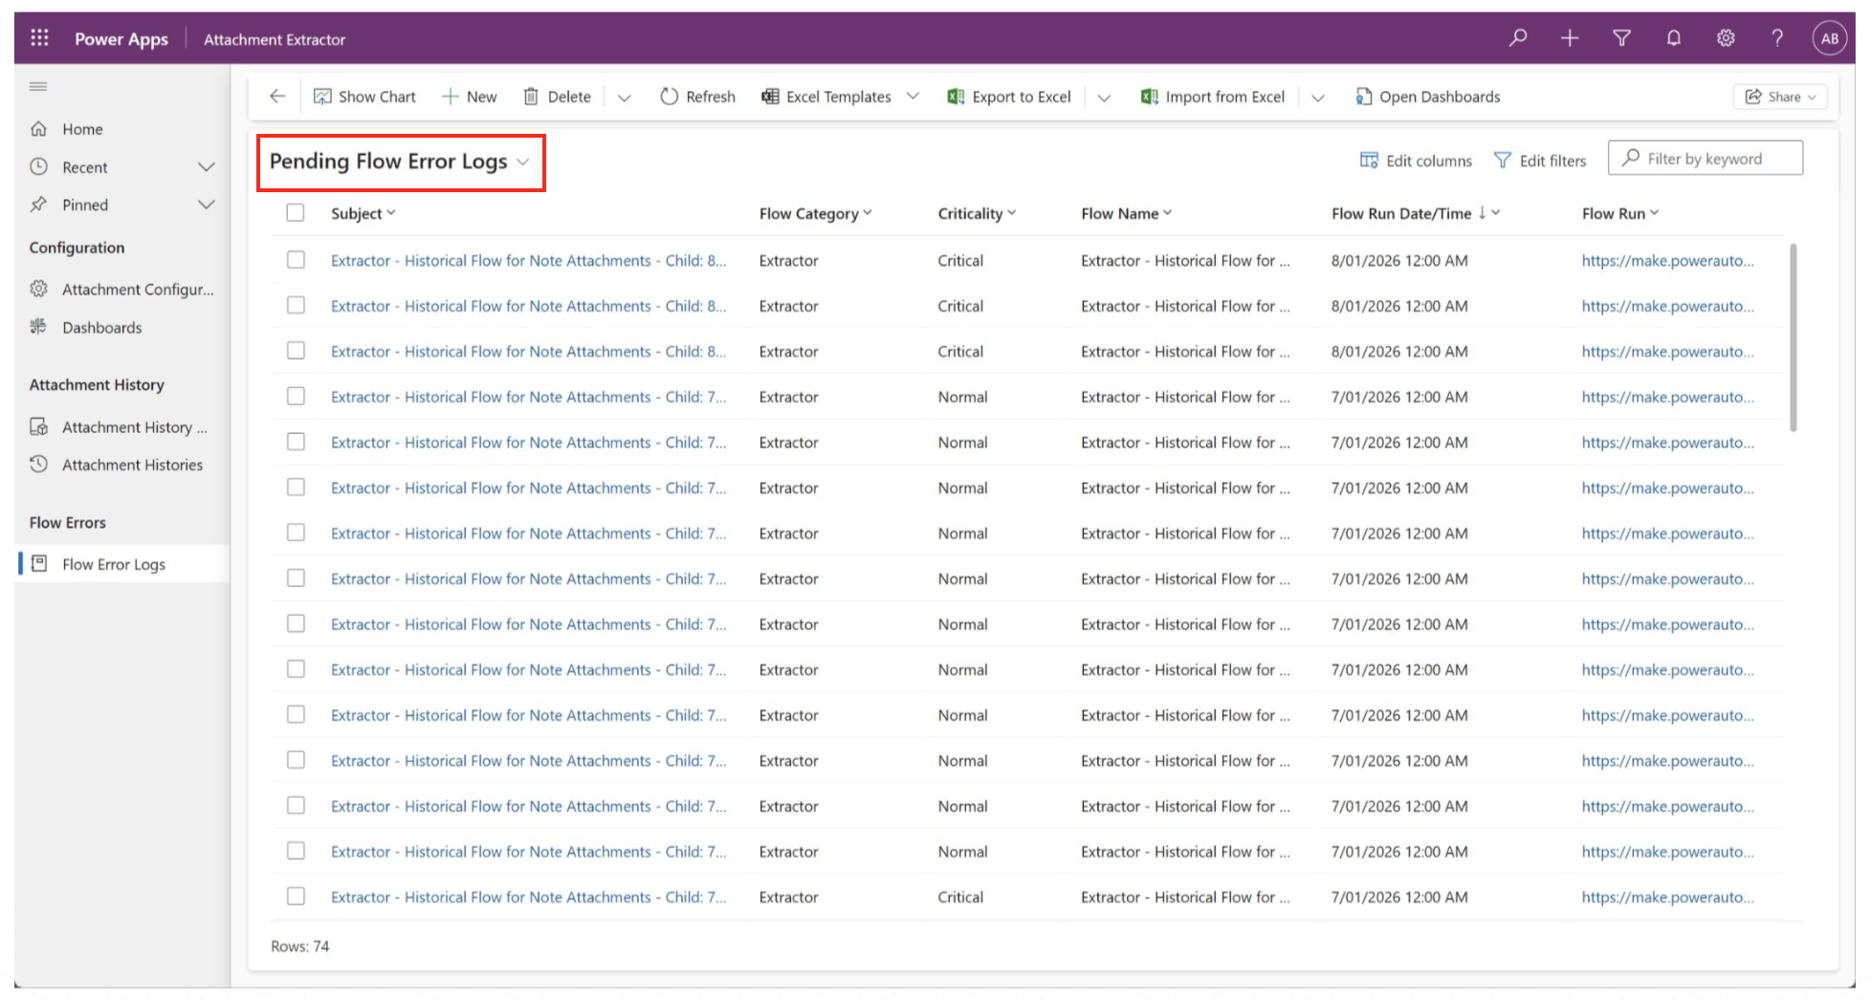This screenshot has width=1871, height=1000.
Task: Click the vertical scrollbar of the grid
Action: (x=1793, y=338)
